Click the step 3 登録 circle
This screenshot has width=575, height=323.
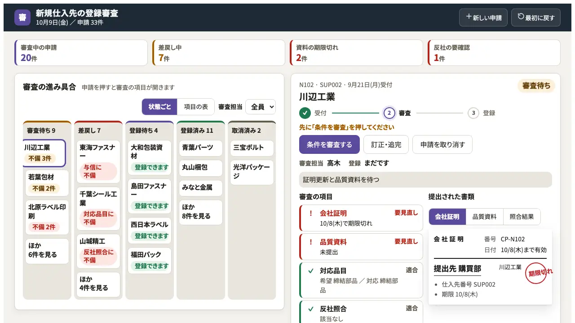click(x=473, y=113)
